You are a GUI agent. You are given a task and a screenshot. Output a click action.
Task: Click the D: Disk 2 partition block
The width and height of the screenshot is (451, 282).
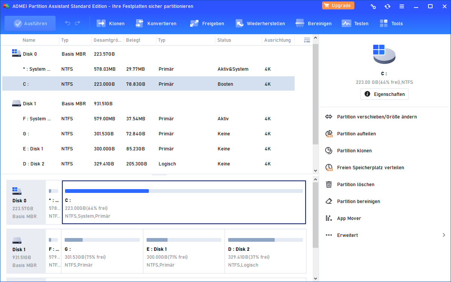265,251
